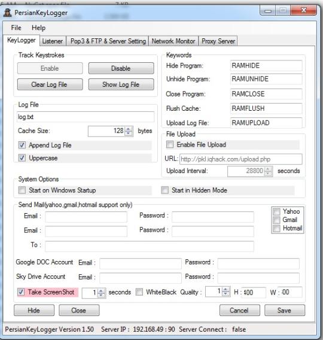The width and height of the screenshot is (323, 340).
Task: Click the second Send Mail Email field
Action: (86, 231)
